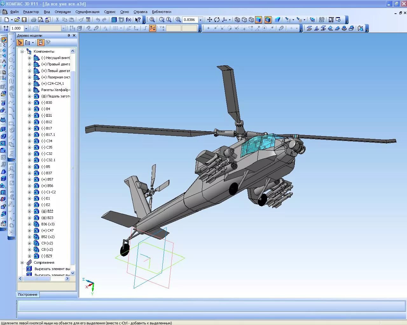Open the Файл menu
Image resolution: width=407 pixels, height=325 pixels.
14,12
